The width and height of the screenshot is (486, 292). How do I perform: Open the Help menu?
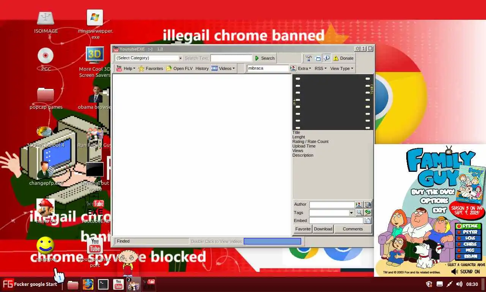pyautogui.click(x=126, y=68)
